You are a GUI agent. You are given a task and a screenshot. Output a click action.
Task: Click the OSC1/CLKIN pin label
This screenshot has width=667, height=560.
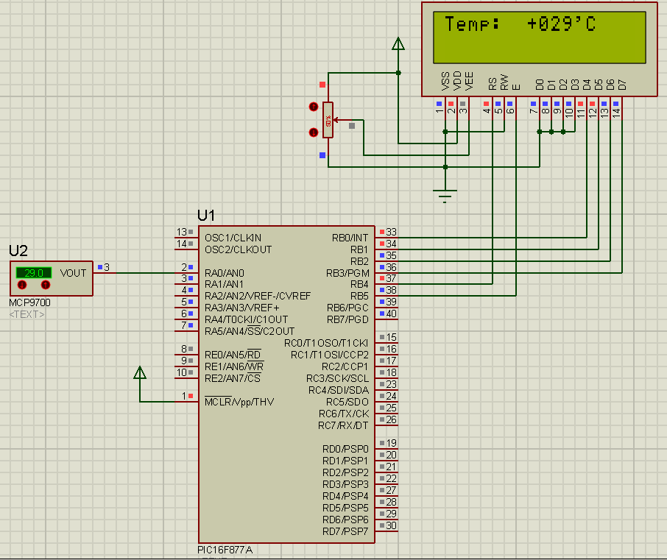tap(233, 238)
